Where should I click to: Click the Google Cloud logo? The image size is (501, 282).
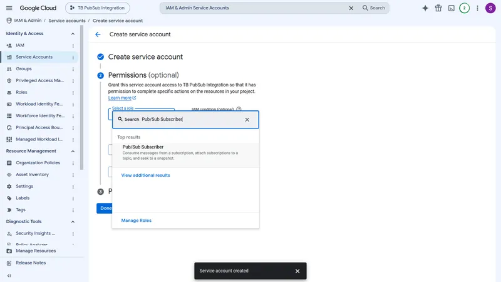pyautogui.click(x=38, y=8)
